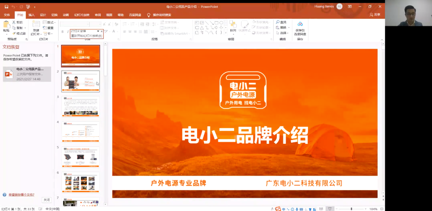Click the Sogou input method S icon
Image resolution: width=432 pixels, height=211 pixels.
tap(278, 209)
